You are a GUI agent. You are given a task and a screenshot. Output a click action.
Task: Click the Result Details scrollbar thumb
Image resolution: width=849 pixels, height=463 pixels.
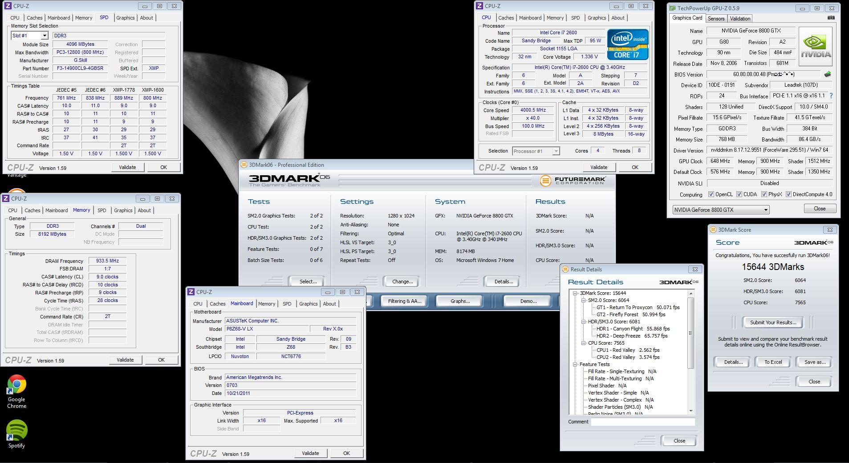pyautogui.click(x=691, y=333)
